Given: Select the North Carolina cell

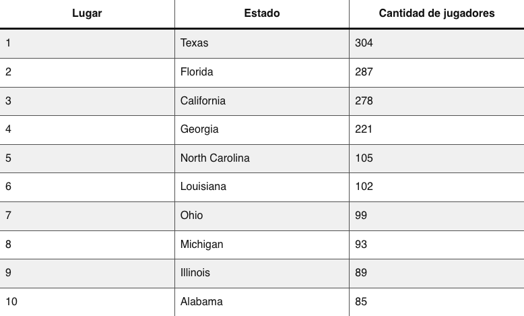Looking at the screenshot, I should (262, 159).
